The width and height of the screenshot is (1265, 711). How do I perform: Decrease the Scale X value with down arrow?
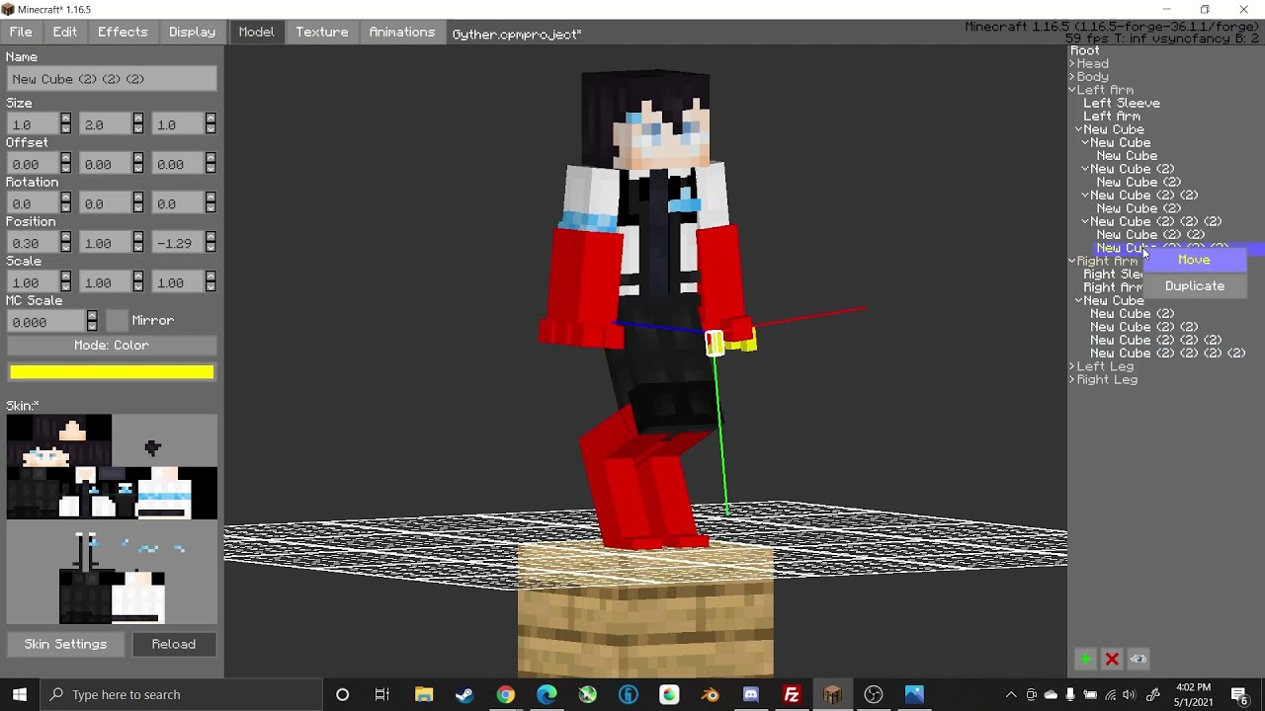tap(66, 287)
